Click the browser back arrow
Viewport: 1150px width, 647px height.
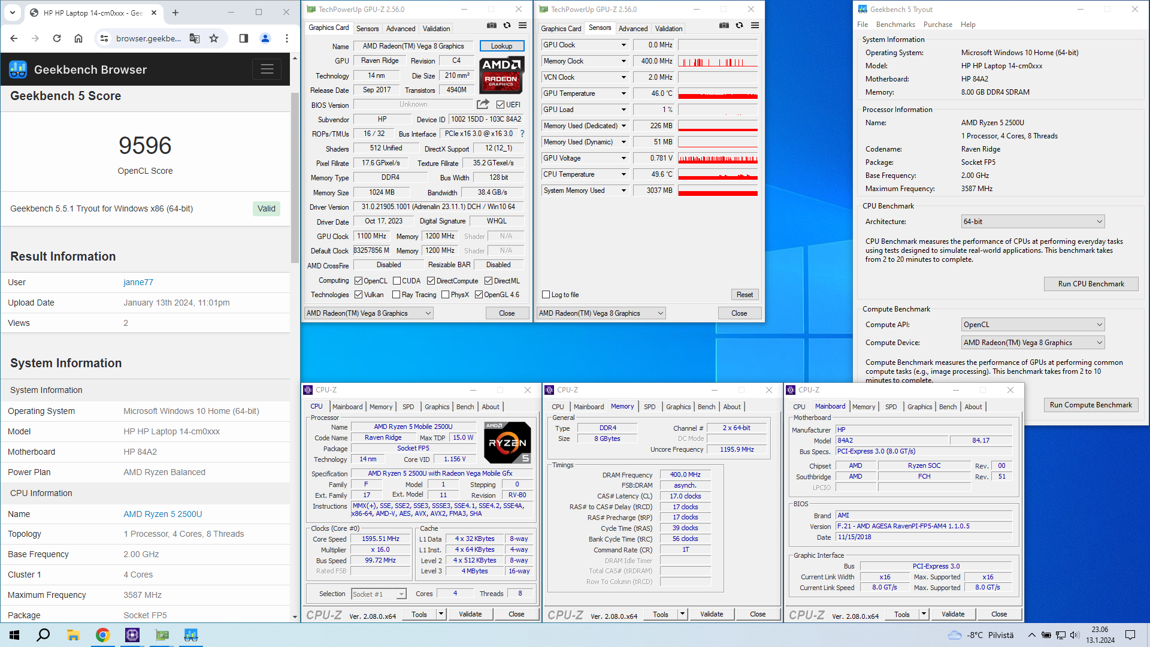coord(14,38)
